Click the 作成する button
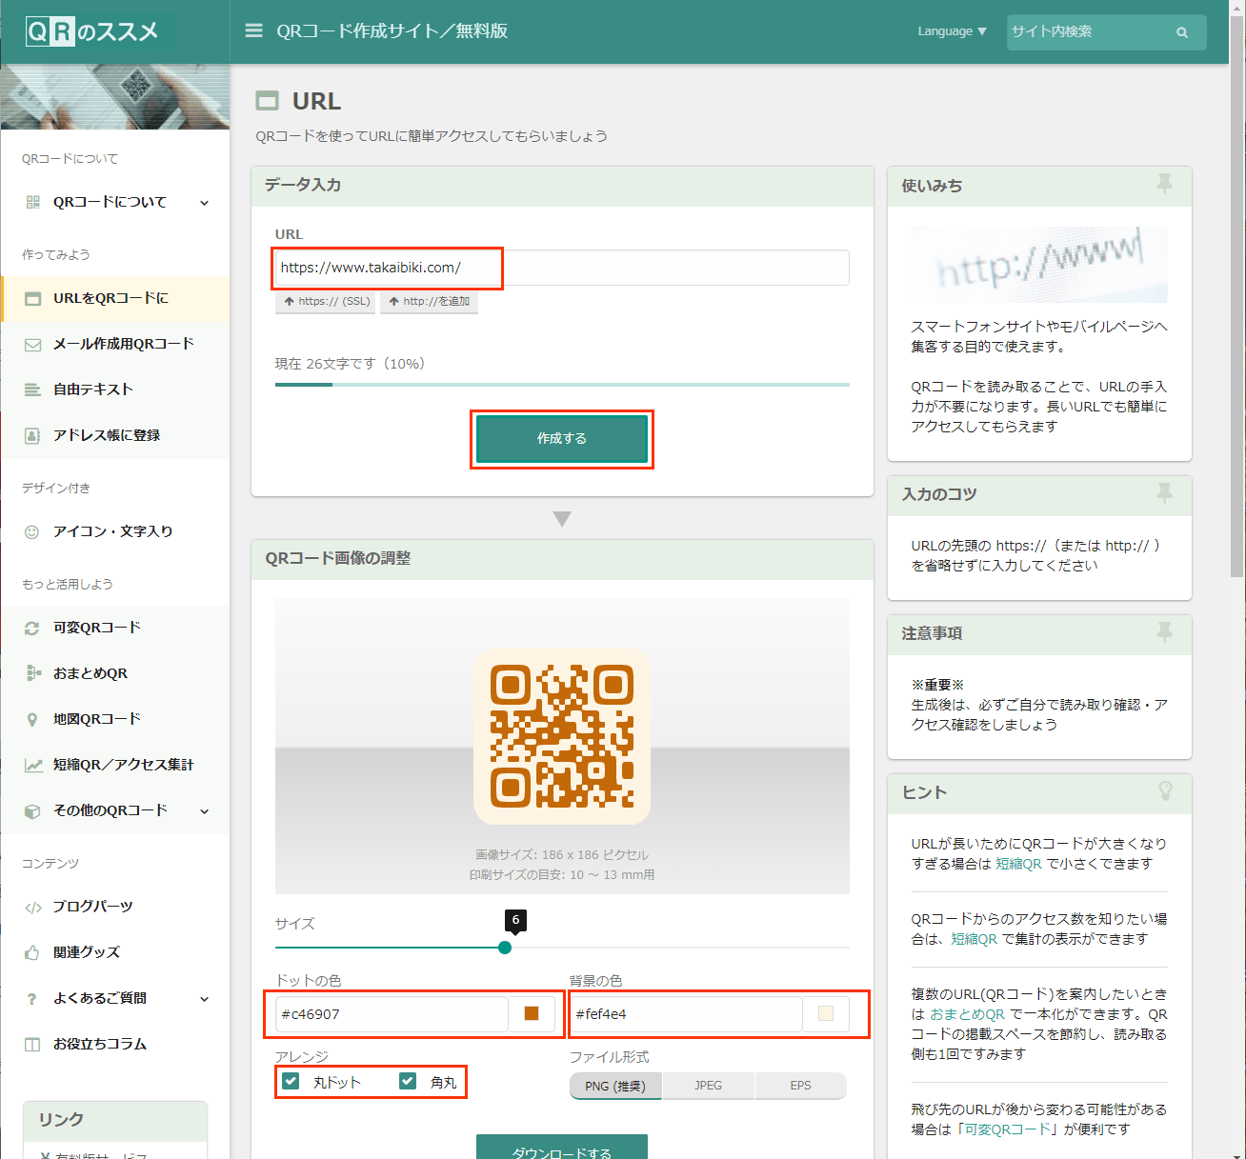Viewport: 1246px width, 1159px height. coord(562,439)
